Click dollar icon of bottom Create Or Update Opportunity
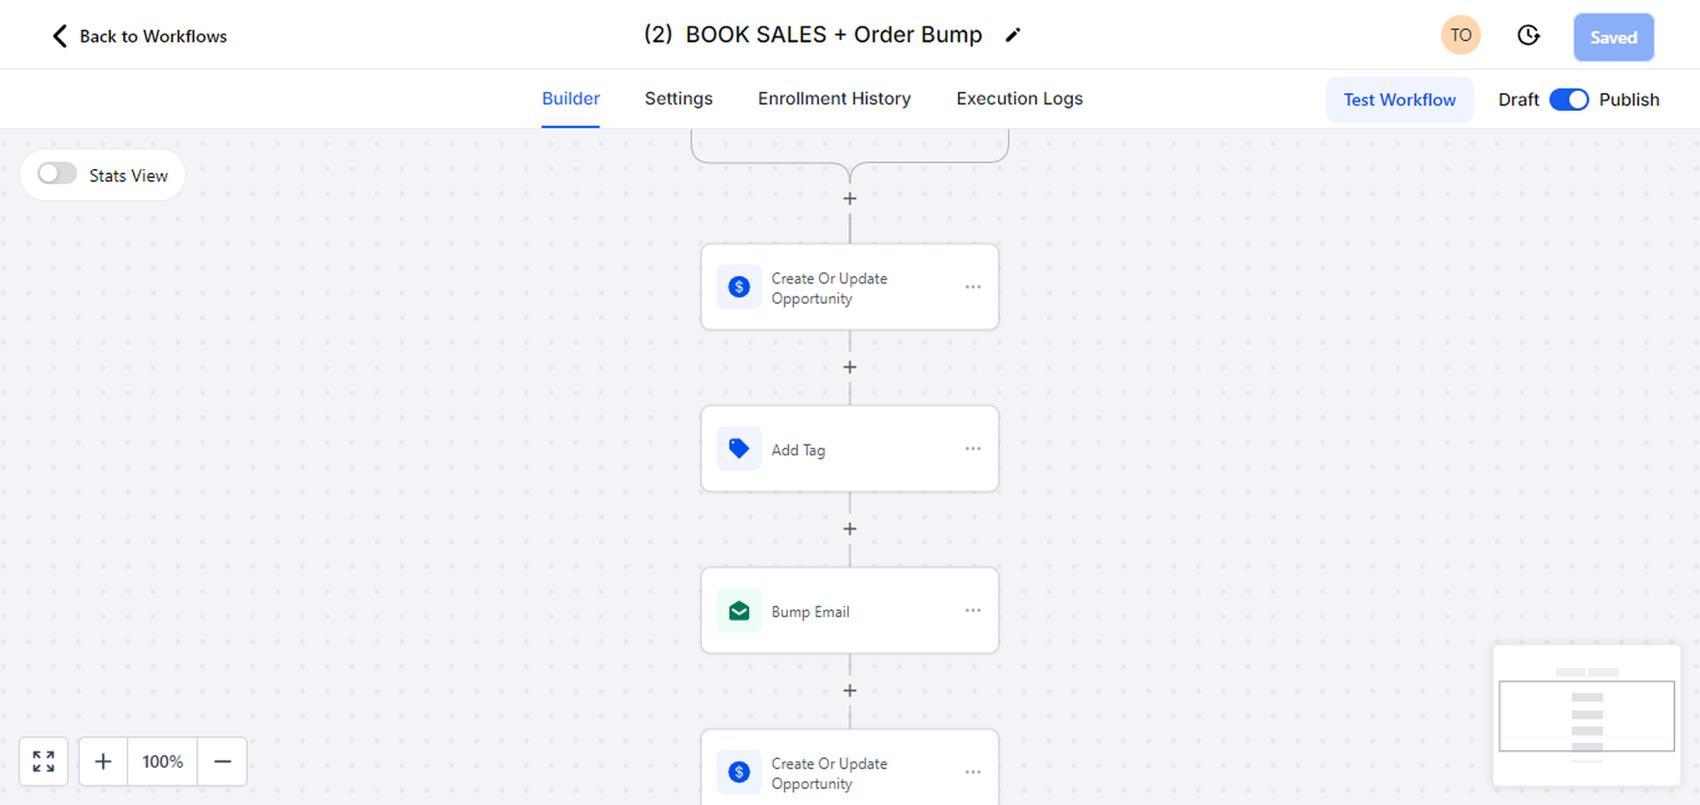 (x=739, y=772)
